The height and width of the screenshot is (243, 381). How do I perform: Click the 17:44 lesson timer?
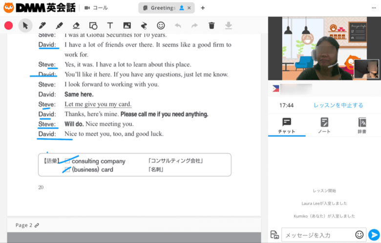[x=286, y=105]
